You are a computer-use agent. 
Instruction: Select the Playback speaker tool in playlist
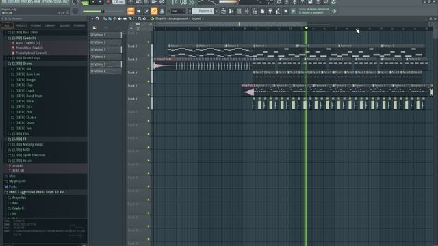click(144, 18)
